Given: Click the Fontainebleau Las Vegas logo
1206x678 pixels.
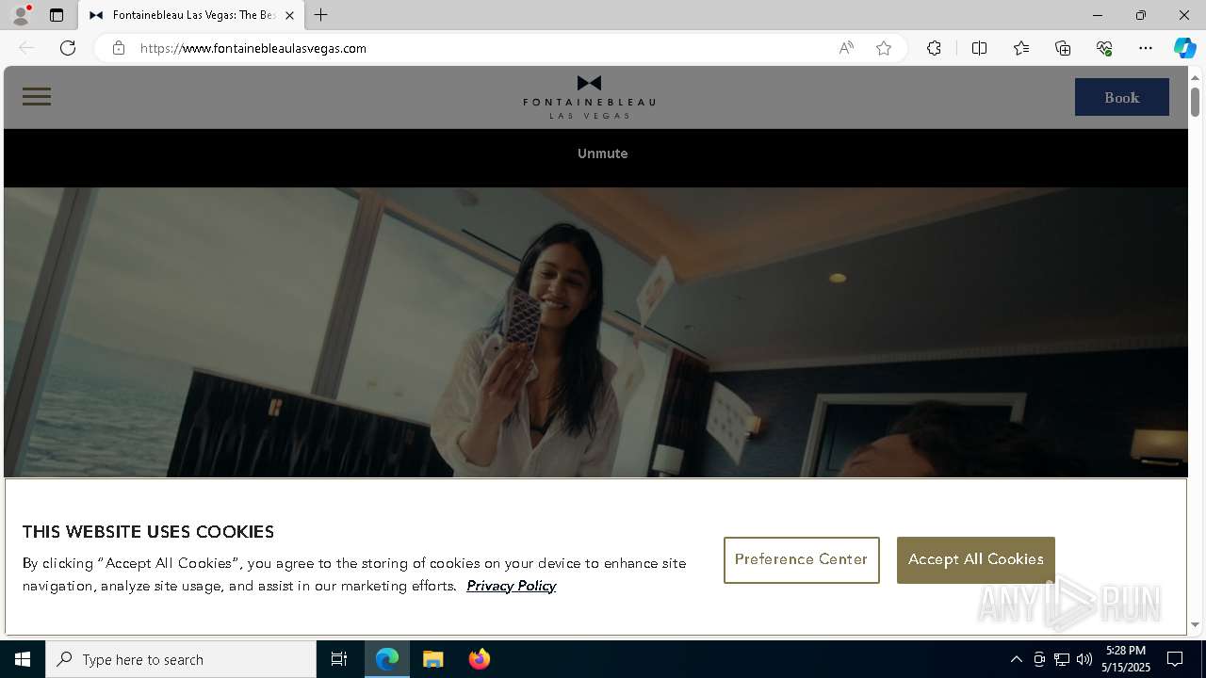Looking at the screenshot, I should (589, 97).
